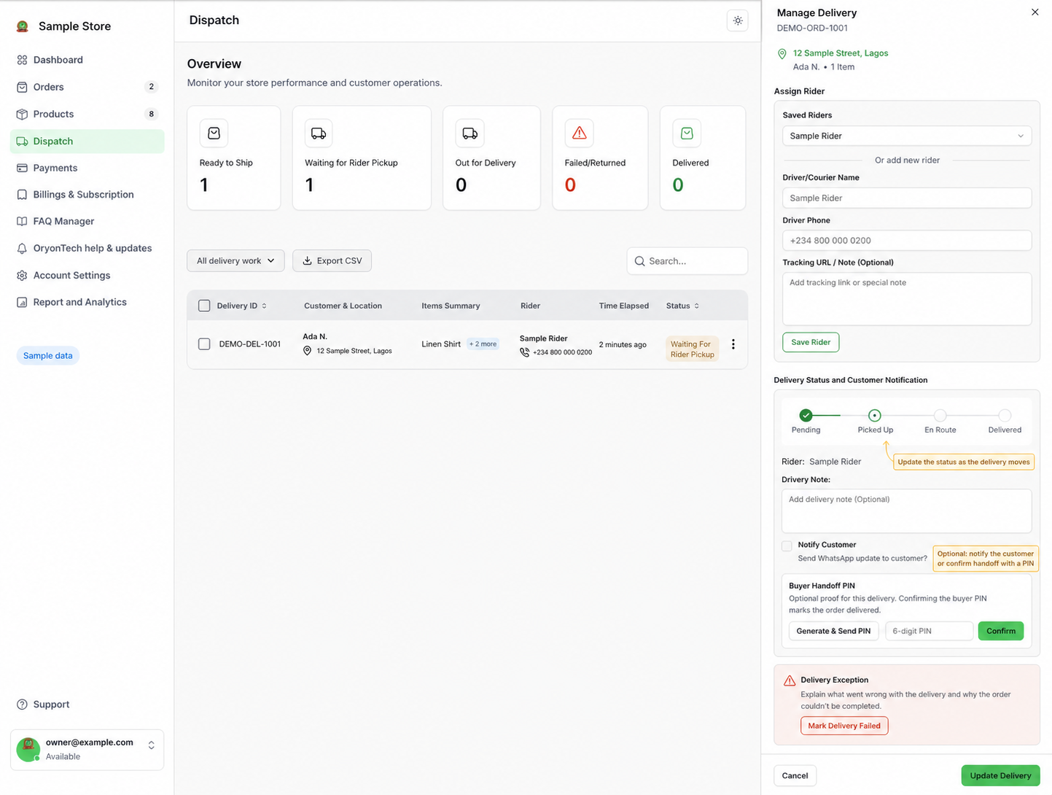This screenshot has width=1052, height=795.
Task: Click the Billings & Subscription bookmark icon
Action: (x=22, y=195)
